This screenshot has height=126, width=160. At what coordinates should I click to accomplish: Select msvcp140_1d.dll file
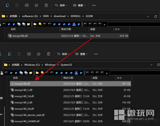pos(70,96)
